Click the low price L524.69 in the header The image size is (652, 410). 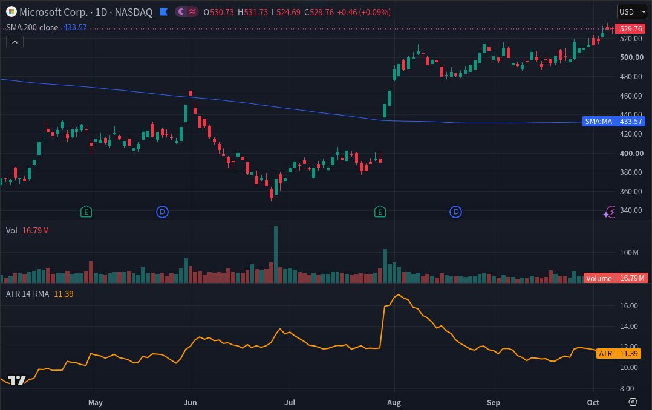[286, 12]
